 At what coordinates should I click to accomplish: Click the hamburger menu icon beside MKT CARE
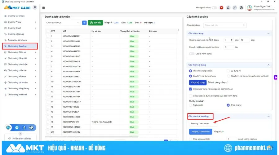[x=35, y=7]
